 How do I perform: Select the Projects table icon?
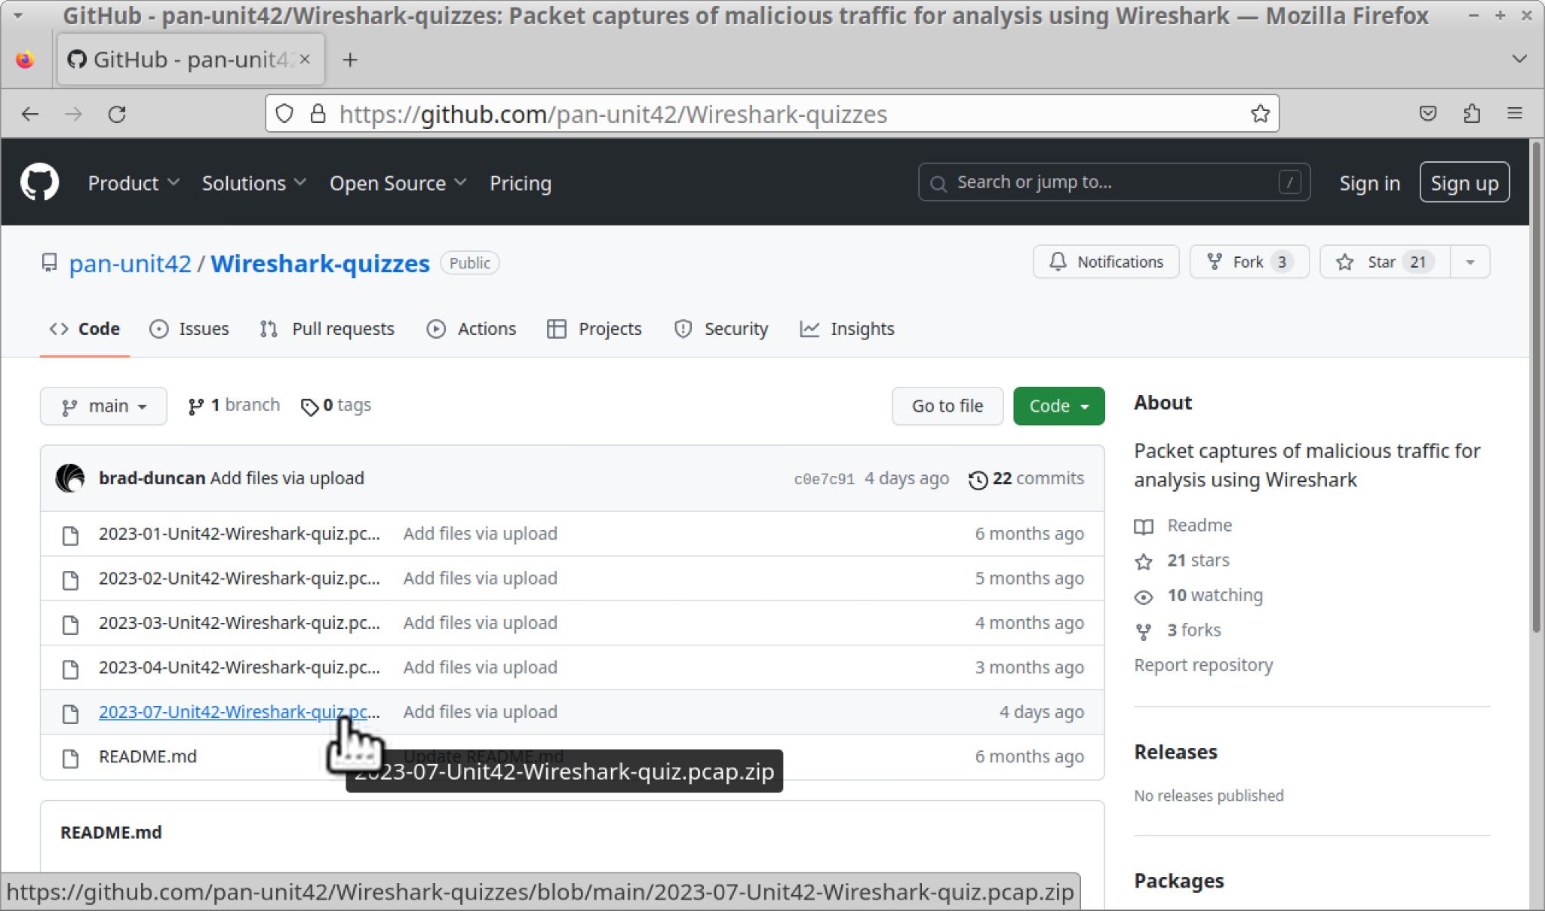556,329
